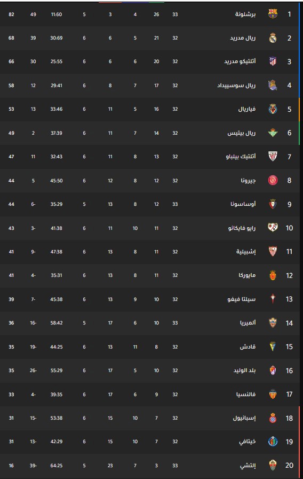Click Barcelona's 82 points value
This screenshot has width=303, height=479.
coord(11,14)
